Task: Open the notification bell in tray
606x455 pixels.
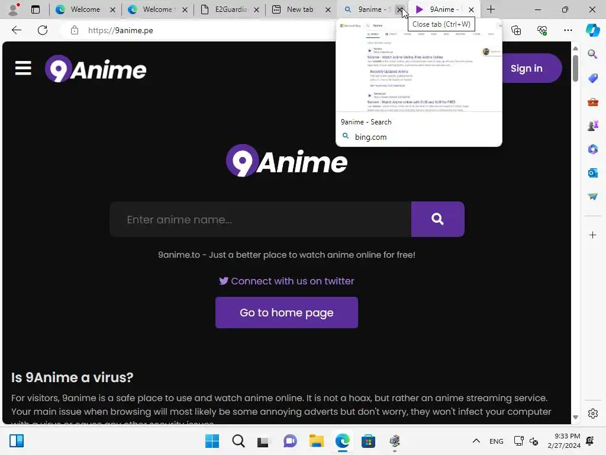Action: [590, 441]
